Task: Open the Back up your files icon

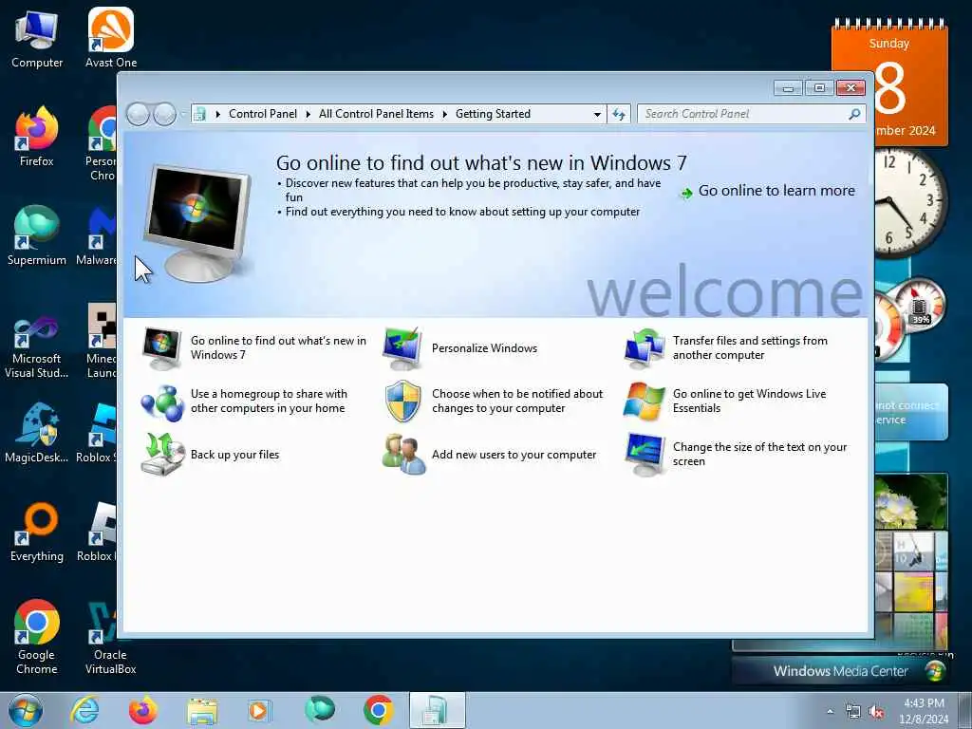Action: 162,455
